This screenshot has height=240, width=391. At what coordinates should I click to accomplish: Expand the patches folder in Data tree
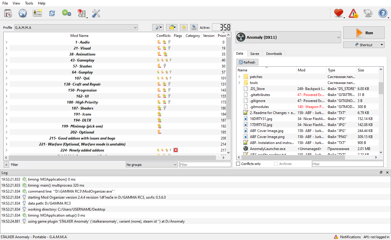pos(239,77)
